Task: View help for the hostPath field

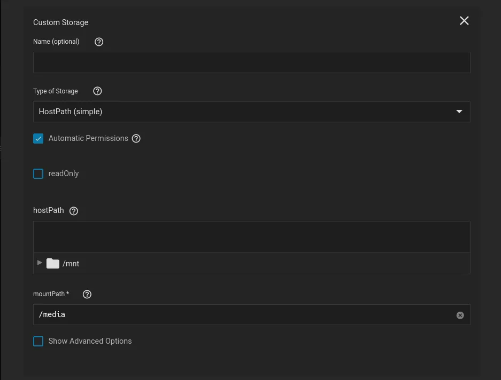Action: (x=73, y=210)
